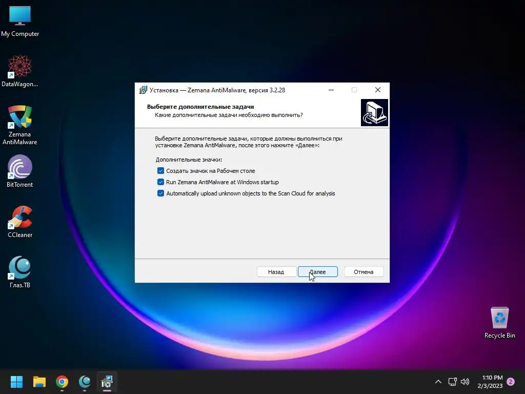
Task: Open DataWagon desktop shortcut
Action: [x=20, y=71]
